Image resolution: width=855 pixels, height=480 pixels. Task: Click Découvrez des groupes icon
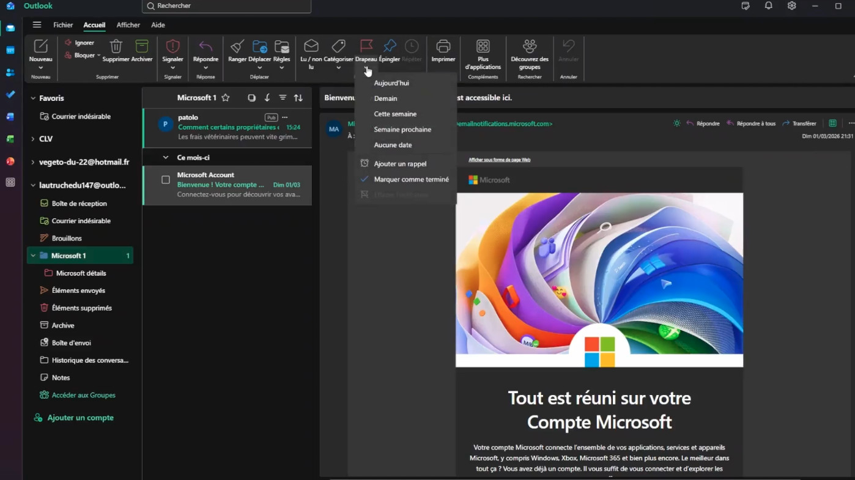[530, 46]
